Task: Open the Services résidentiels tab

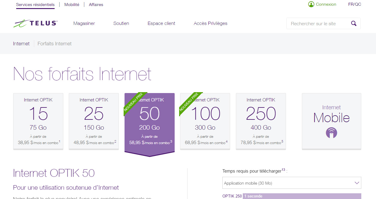Action: coord(35,5)
